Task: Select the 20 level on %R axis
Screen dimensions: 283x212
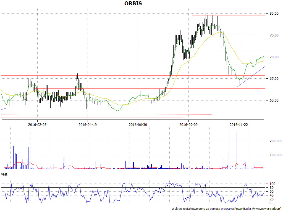Action: pyautogui.click(x=272, y=199)
